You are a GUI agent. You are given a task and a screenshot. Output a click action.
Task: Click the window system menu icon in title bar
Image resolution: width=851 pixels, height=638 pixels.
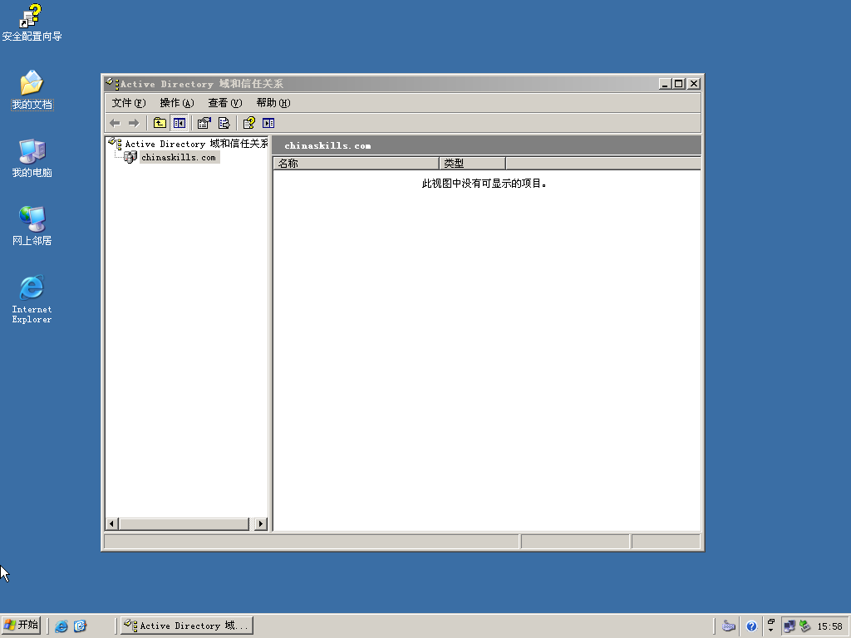113,84
